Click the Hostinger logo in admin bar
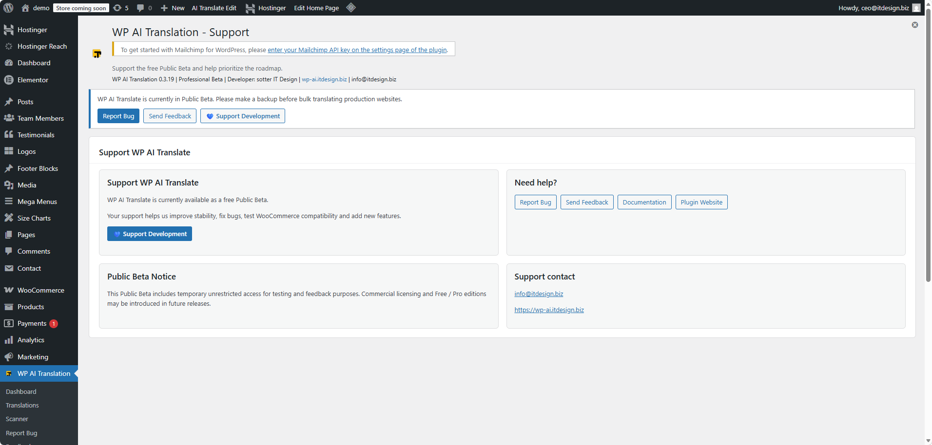The height and width of the screenshot is (445, 932). pos(250,8)
